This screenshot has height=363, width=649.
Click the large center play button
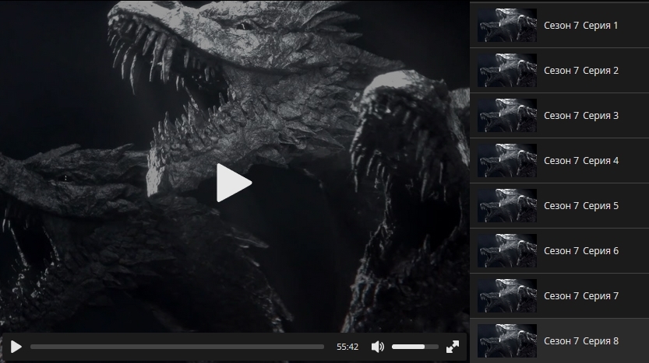click(234, 183)
